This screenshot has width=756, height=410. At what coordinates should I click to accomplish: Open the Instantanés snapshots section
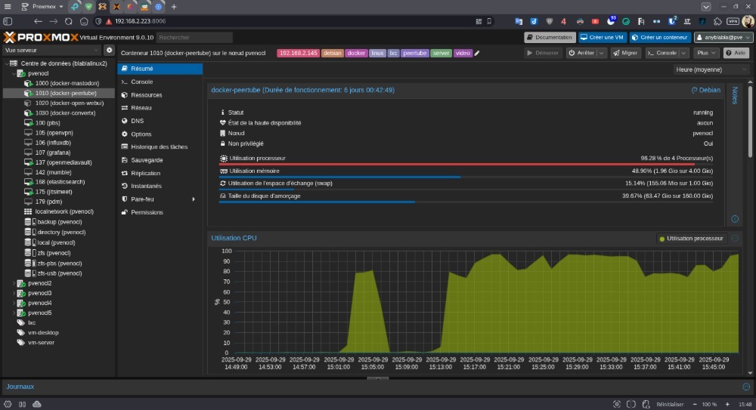[x=146, y=186]
